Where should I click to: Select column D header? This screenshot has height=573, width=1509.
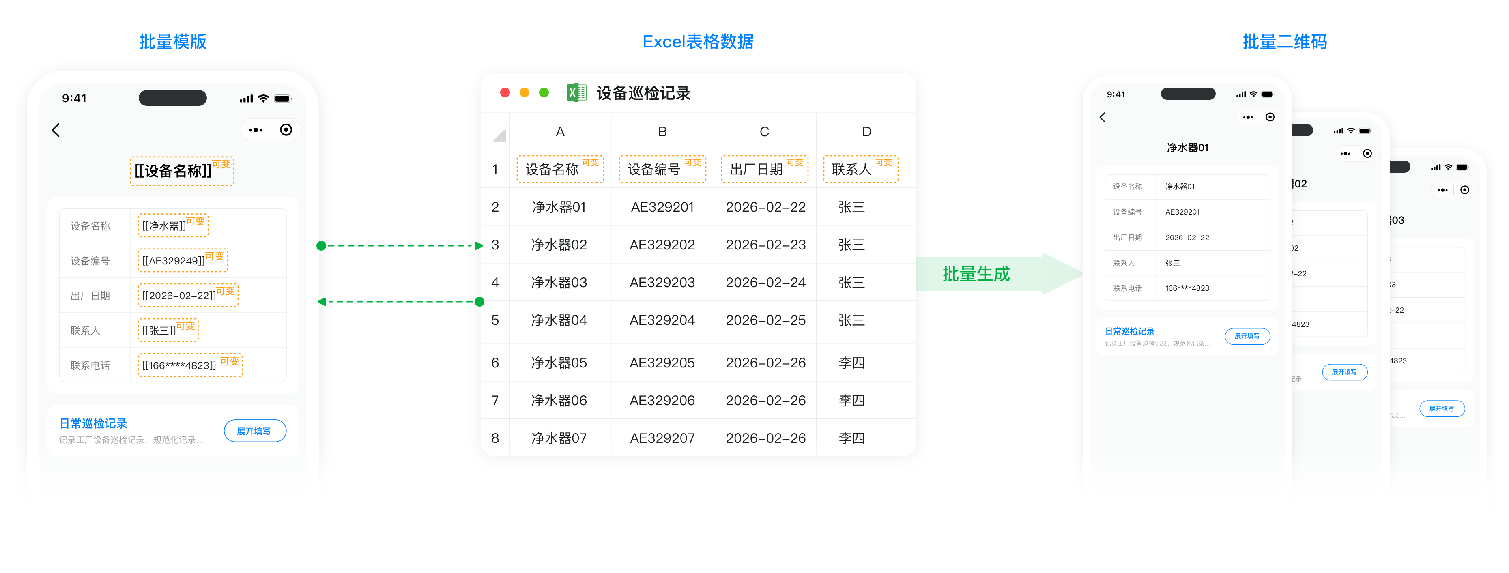click(x=866, y=132)
